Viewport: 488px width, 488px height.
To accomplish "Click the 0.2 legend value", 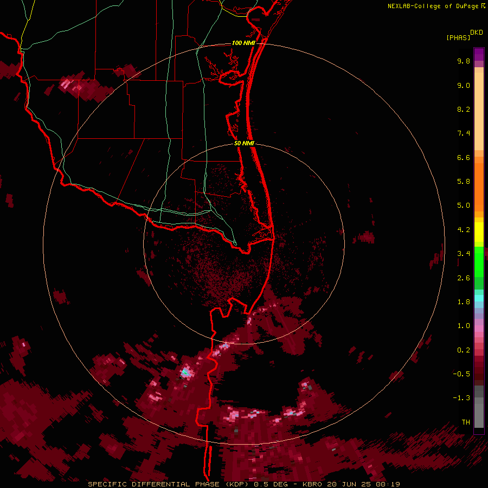I will (464, 350).
